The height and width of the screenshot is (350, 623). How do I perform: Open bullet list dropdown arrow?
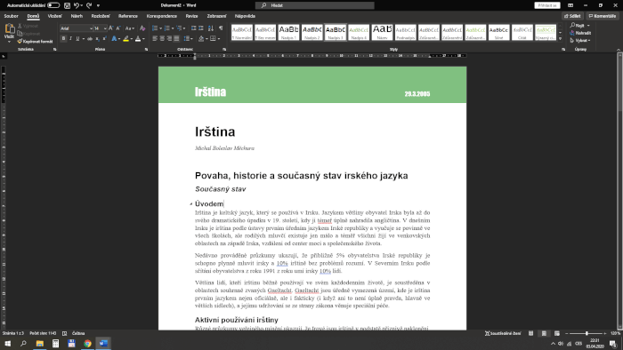(160, 28)
